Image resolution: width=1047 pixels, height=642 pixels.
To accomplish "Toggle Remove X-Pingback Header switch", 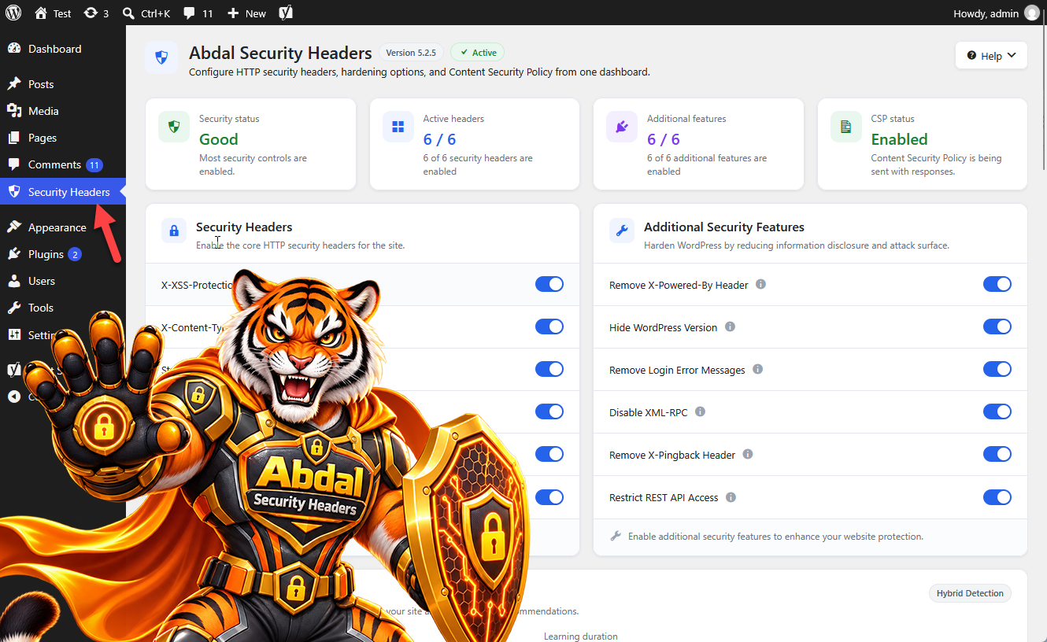I will click(997, 454).
